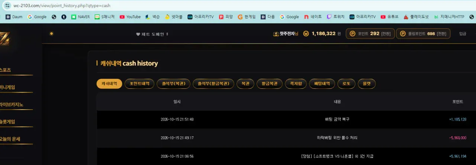Click the date 2026-10-15 21:51:48

pyautogui.click(x=177, y=119)
